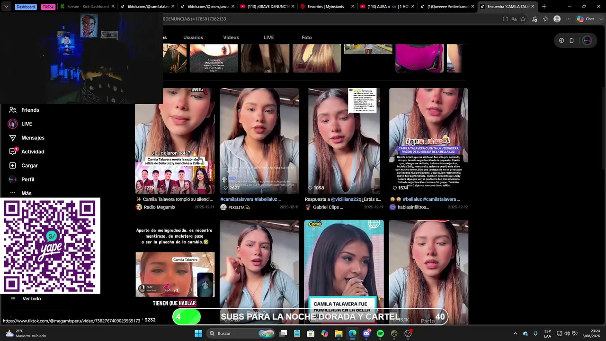This screenshot has width=606, height=341.
Task: Switch to the Usuarios search tab
Action: (193, 37)
